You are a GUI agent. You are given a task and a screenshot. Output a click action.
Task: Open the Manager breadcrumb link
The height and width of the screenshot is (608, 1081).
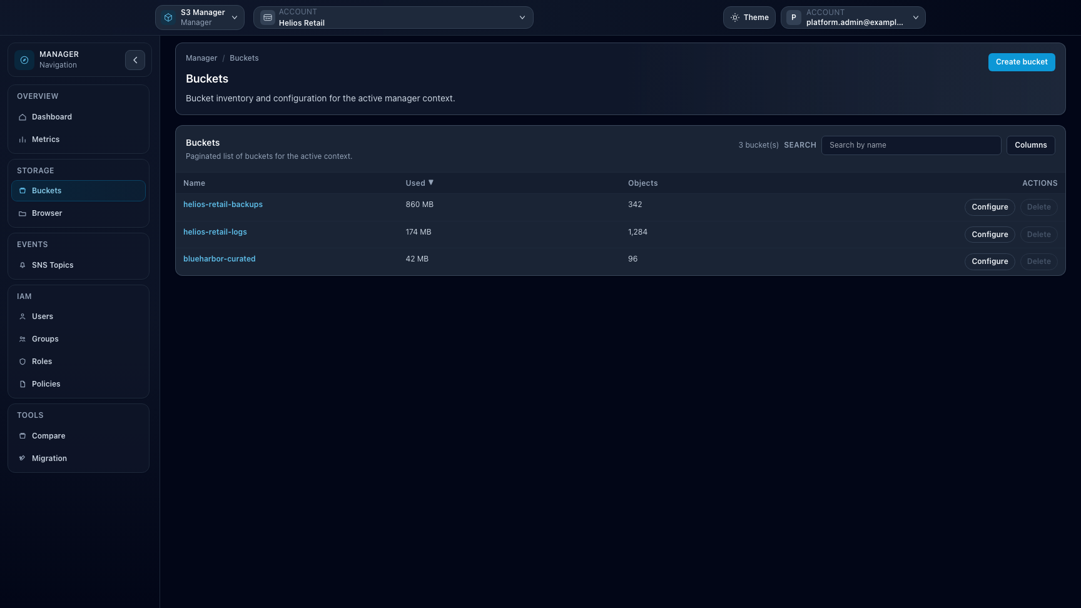[x=201, y=58]
